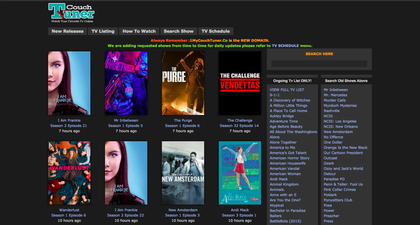Image resolution: width=420 pixels, height=225 pixels.
Task: Select Mr Inbetween Season 1 Episode 5 link
Action: [126, 123]
